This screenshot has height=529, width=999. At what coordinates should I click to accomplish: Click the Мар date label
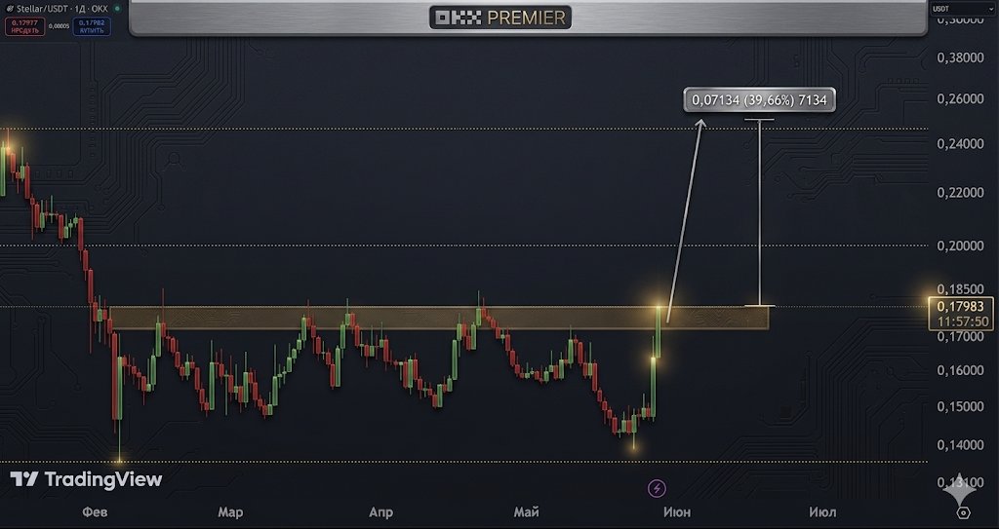tap(230, 512)
